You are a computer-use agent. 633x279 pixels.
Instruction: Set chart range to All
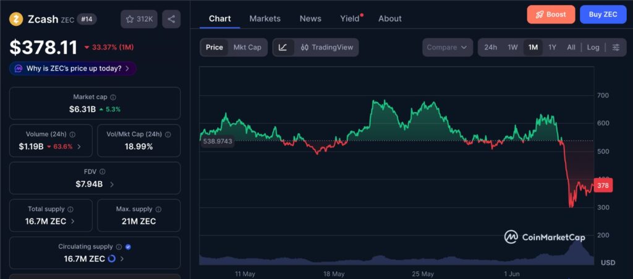[x=571, y=47]
